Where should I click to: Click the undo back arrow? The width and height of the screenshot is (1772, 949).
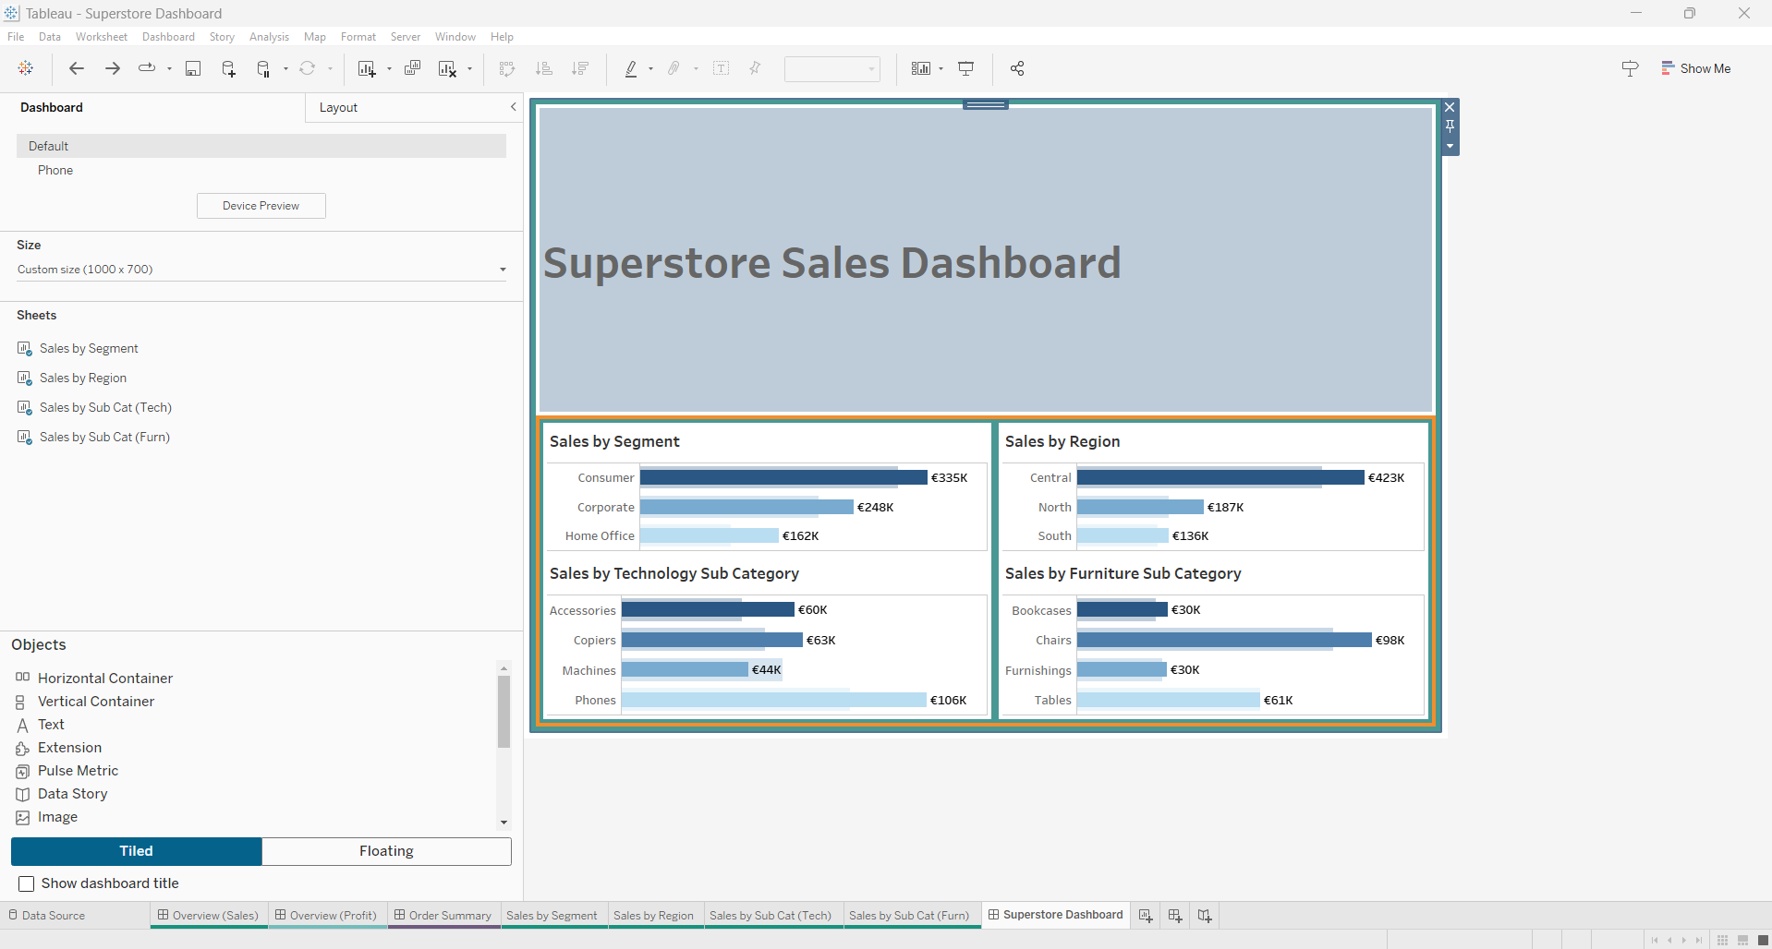point(77,68)
